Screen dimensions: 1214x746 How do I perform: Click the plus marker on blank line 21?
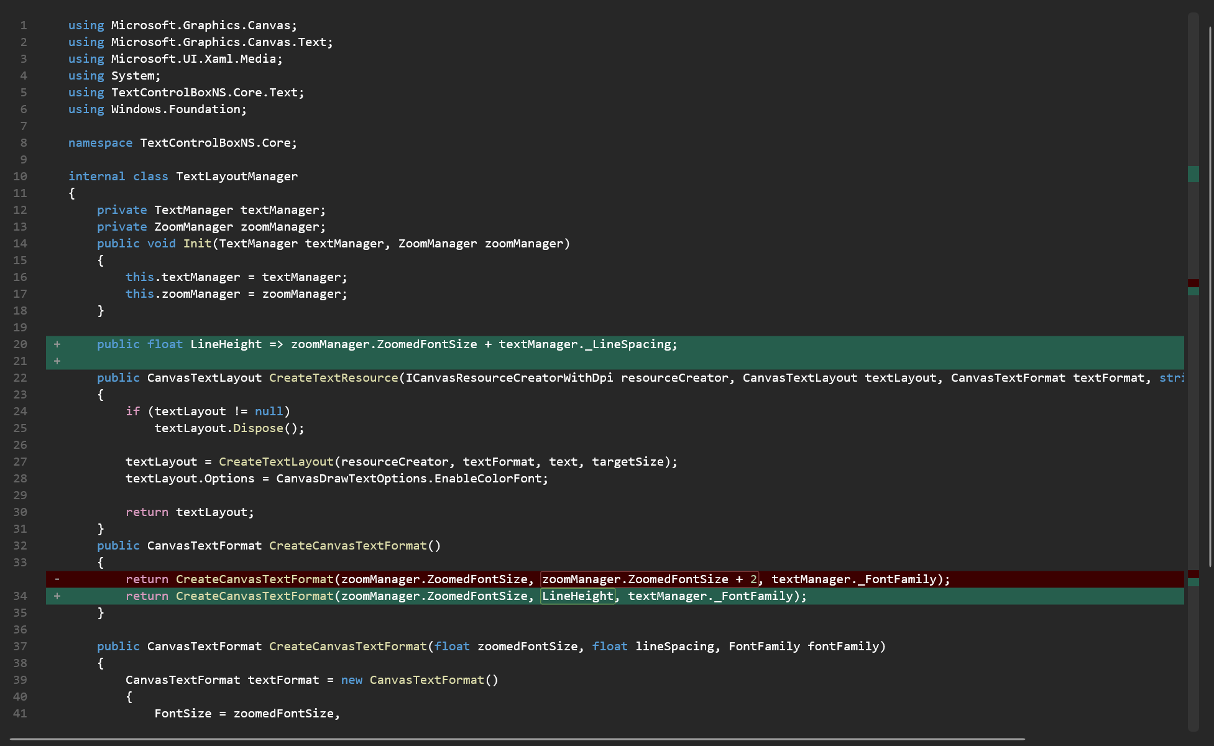57,361
